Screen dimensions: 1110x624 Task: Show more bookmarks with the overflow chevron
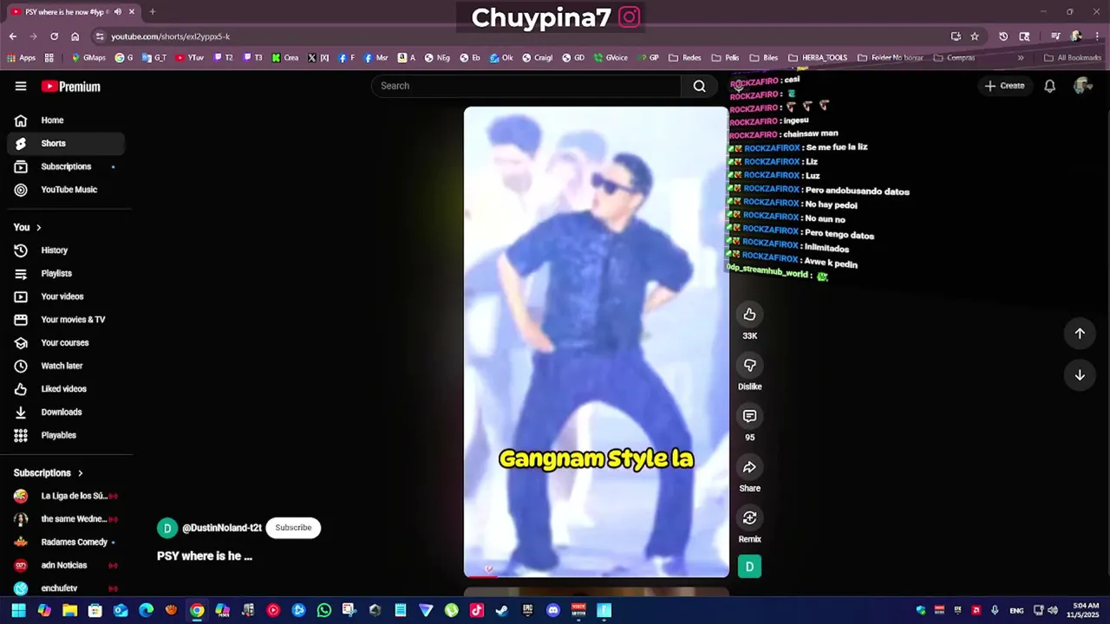coord(1021,58)
